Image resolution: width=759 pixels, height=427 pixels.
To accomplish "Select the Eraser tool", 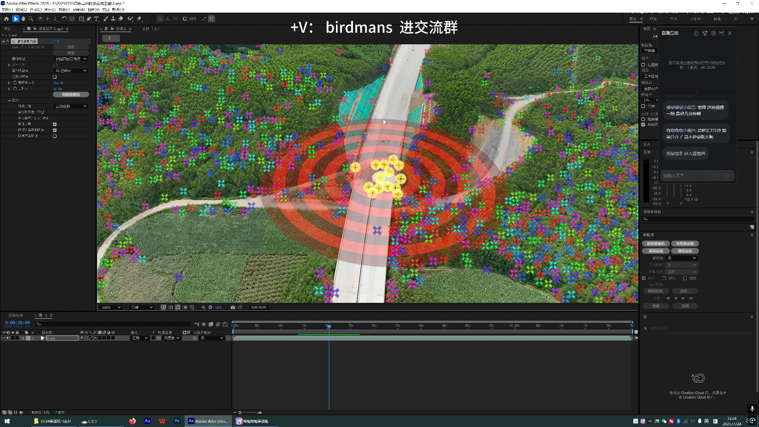I will tap(121, 19).
